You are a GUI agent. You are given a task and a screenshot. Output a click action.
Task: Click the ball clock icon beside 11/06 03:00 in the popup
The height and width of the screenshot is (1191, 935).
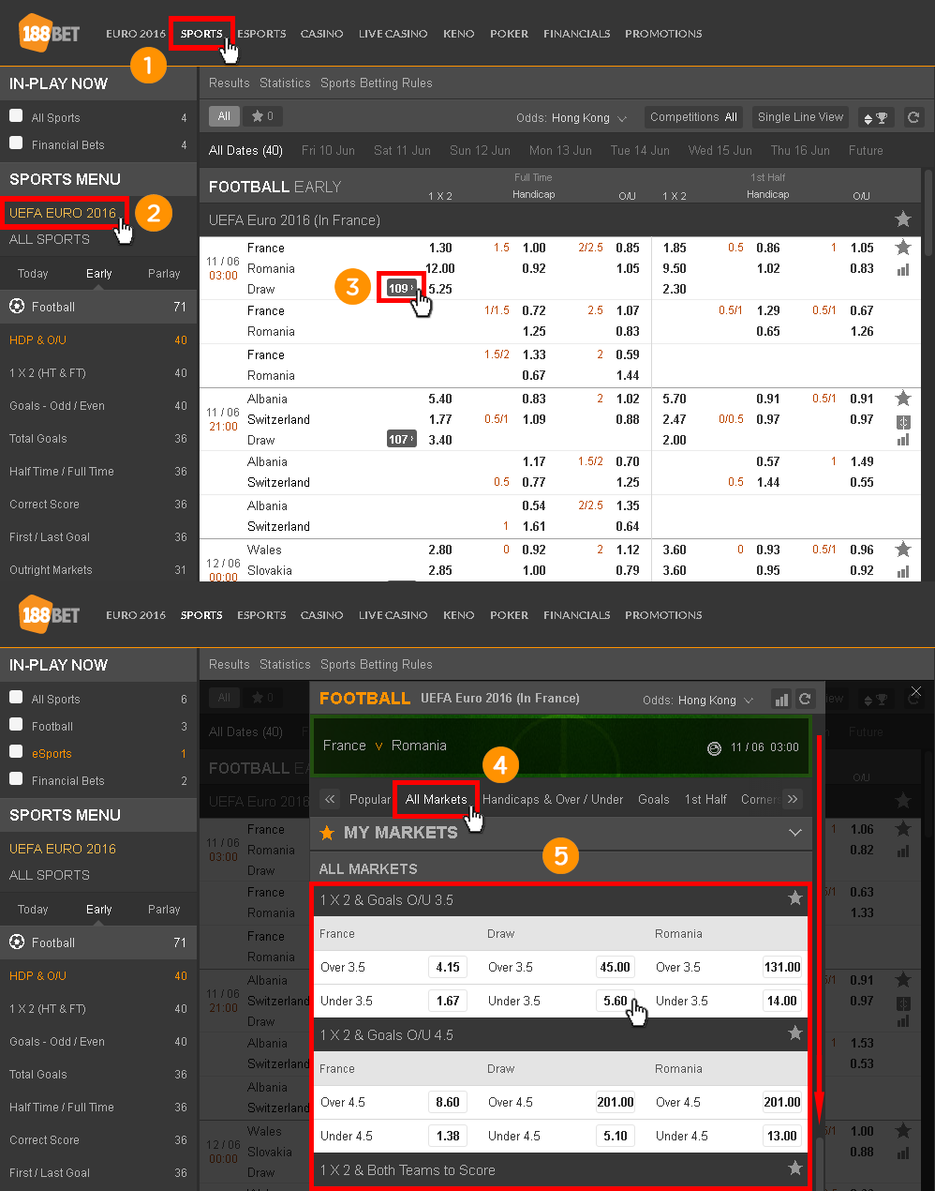[714, 747]
